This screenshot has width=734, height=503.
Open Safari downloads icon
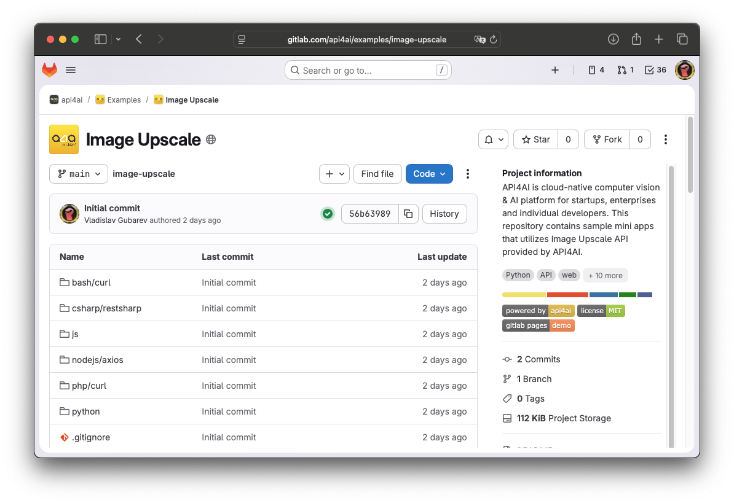pos(614,39)
